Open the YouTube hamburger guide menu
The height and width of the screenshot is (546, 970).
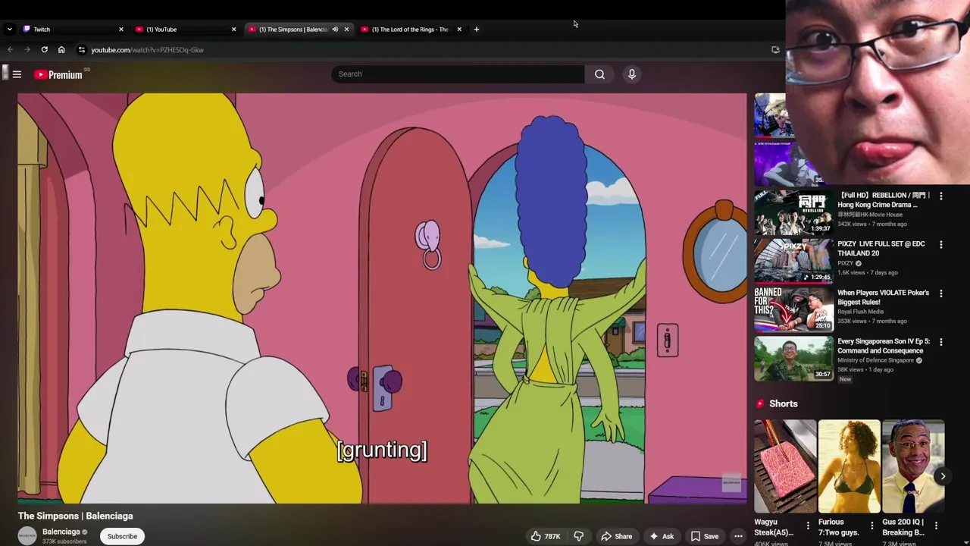click(17, 74)
